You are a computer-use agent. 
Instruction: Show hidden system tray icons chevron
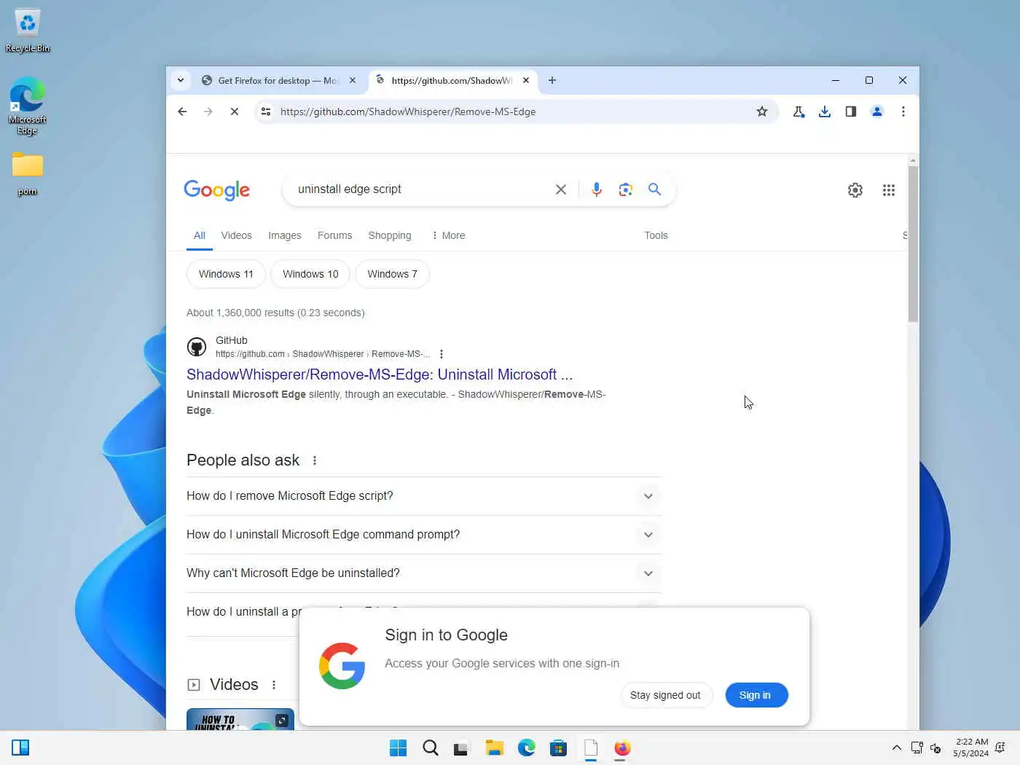[897, 748]
